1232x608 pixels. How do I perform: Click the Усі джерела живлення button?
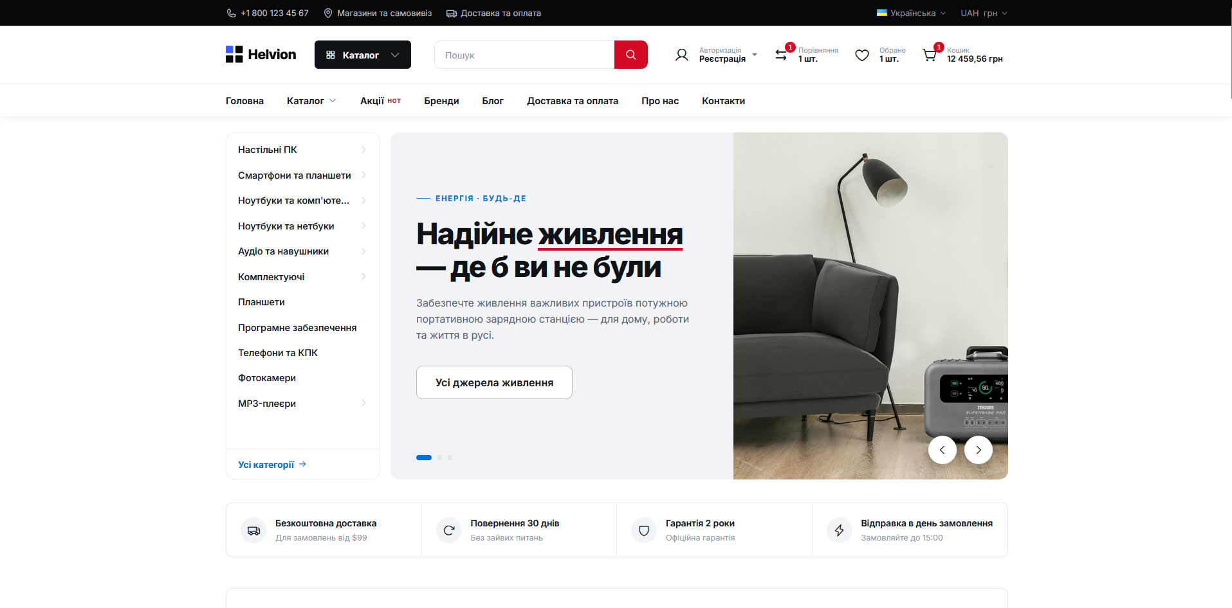(494, 382)
